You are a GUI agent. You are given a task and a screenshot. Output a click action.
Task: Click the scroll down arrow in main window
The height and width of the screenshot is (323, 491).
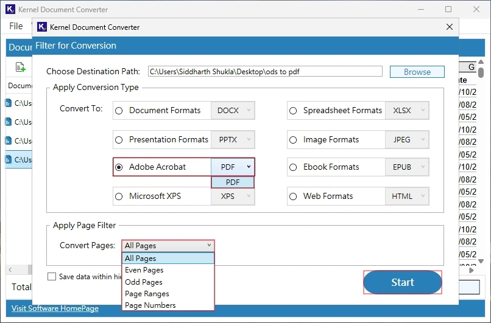481,261
